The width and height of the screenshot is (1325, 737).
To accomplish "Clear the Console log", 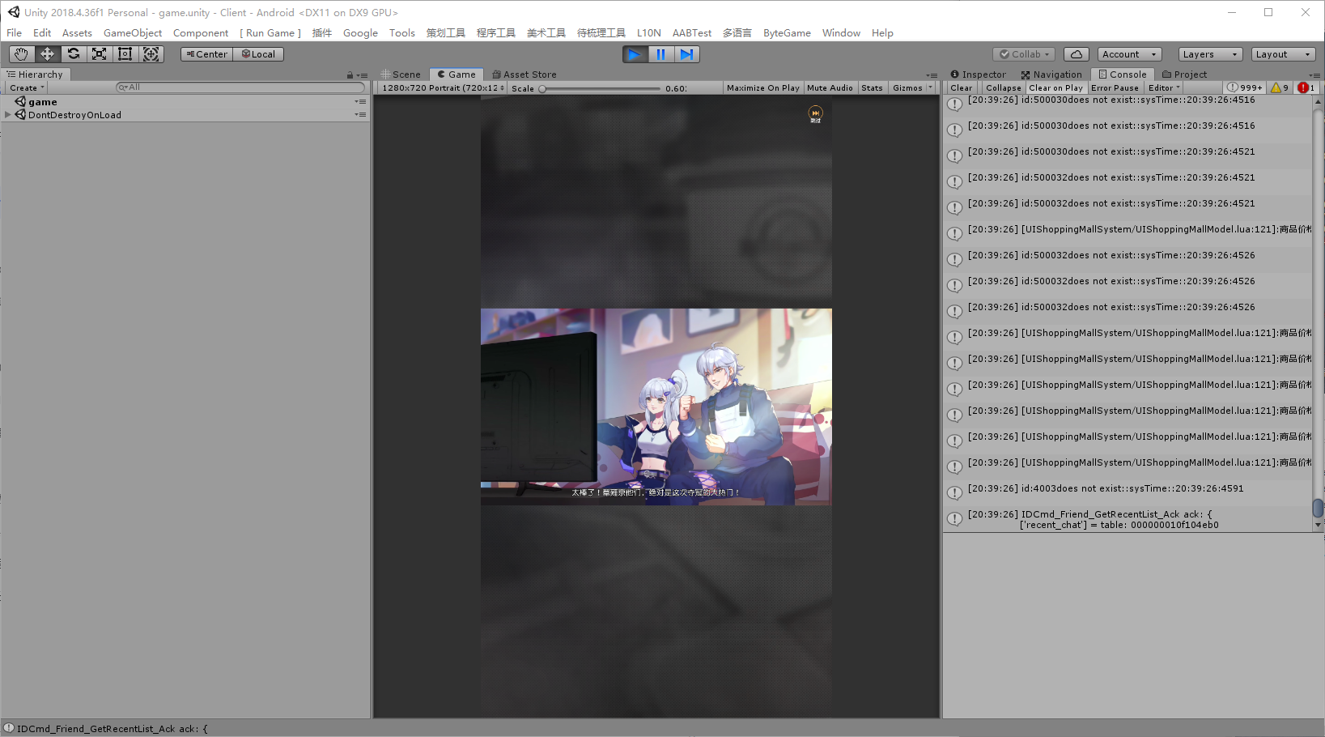I will pos(962,87).
